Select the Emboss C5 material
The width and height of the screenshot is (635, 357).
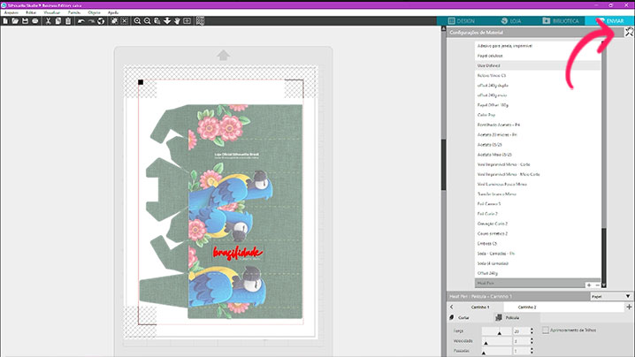coord(538,243)
